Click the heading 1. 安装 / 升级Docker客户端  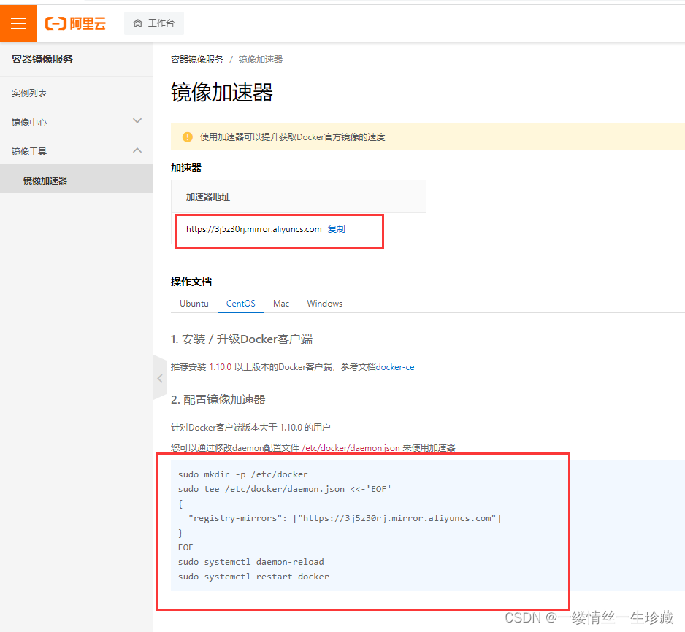click(242, 339)
